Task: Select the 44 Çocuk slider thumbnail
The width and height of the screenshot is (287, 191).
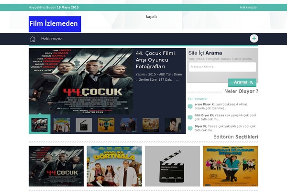Action: coord(39,125)
